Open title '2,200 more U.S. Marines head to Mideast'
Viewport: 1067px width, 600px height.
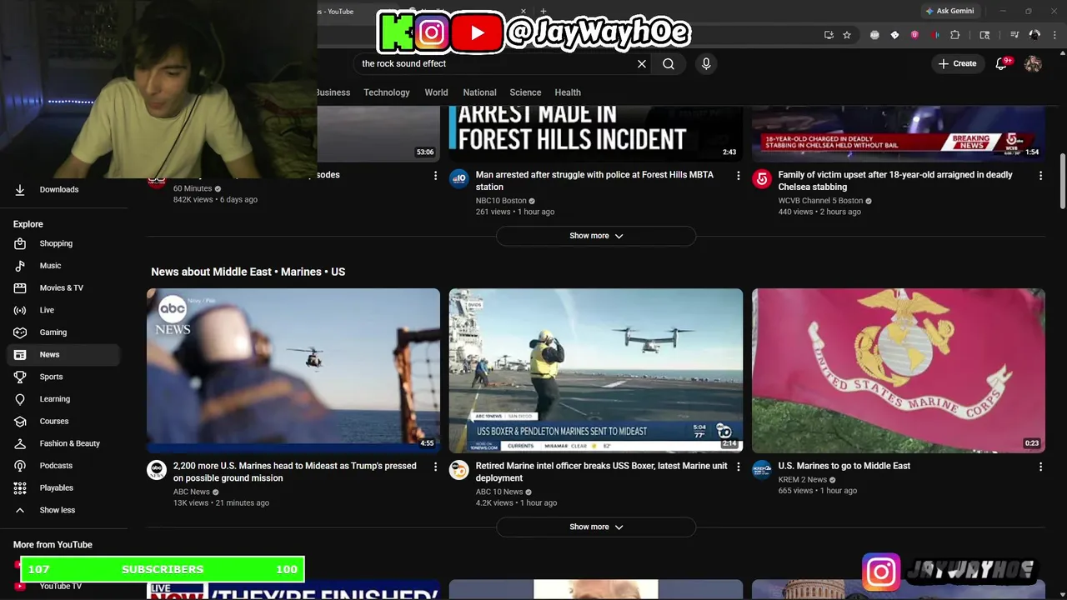295,472
